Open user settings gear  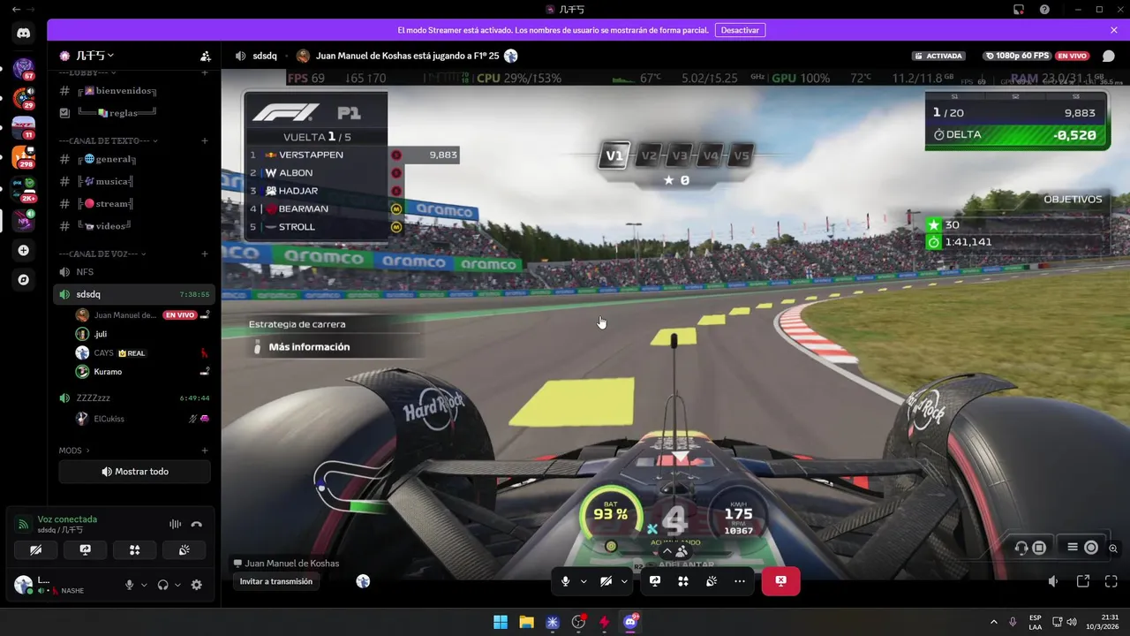196,585
